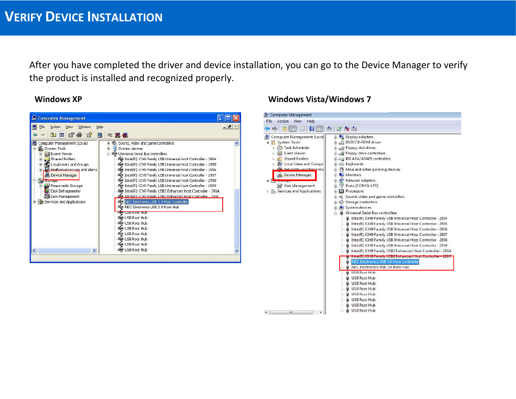This screenshot has height=399, width=516.
Task: Collapse System Tools in the Windows 7 tree
Action: click(268, 143)
